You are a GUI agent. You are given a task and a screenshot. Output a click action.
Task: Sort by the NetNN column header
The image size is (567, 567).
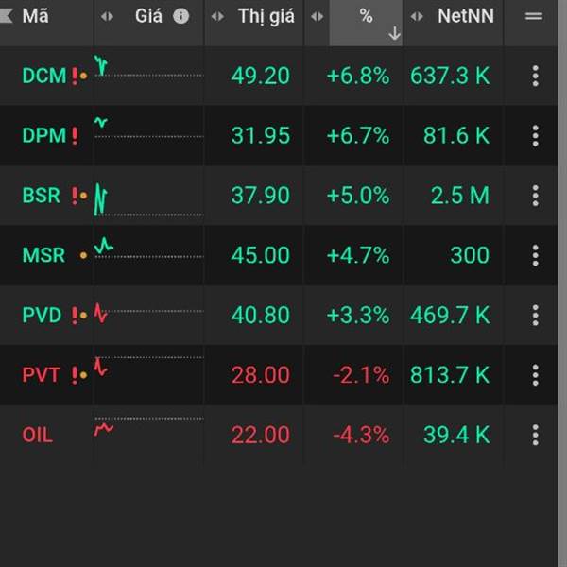(x=465, y=16)
